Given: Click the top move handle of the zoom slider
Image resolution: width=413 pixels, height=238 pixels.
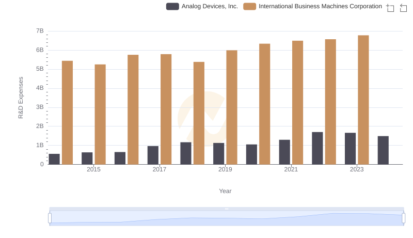Looking at the screenshot, I should [x=227, y=209].
